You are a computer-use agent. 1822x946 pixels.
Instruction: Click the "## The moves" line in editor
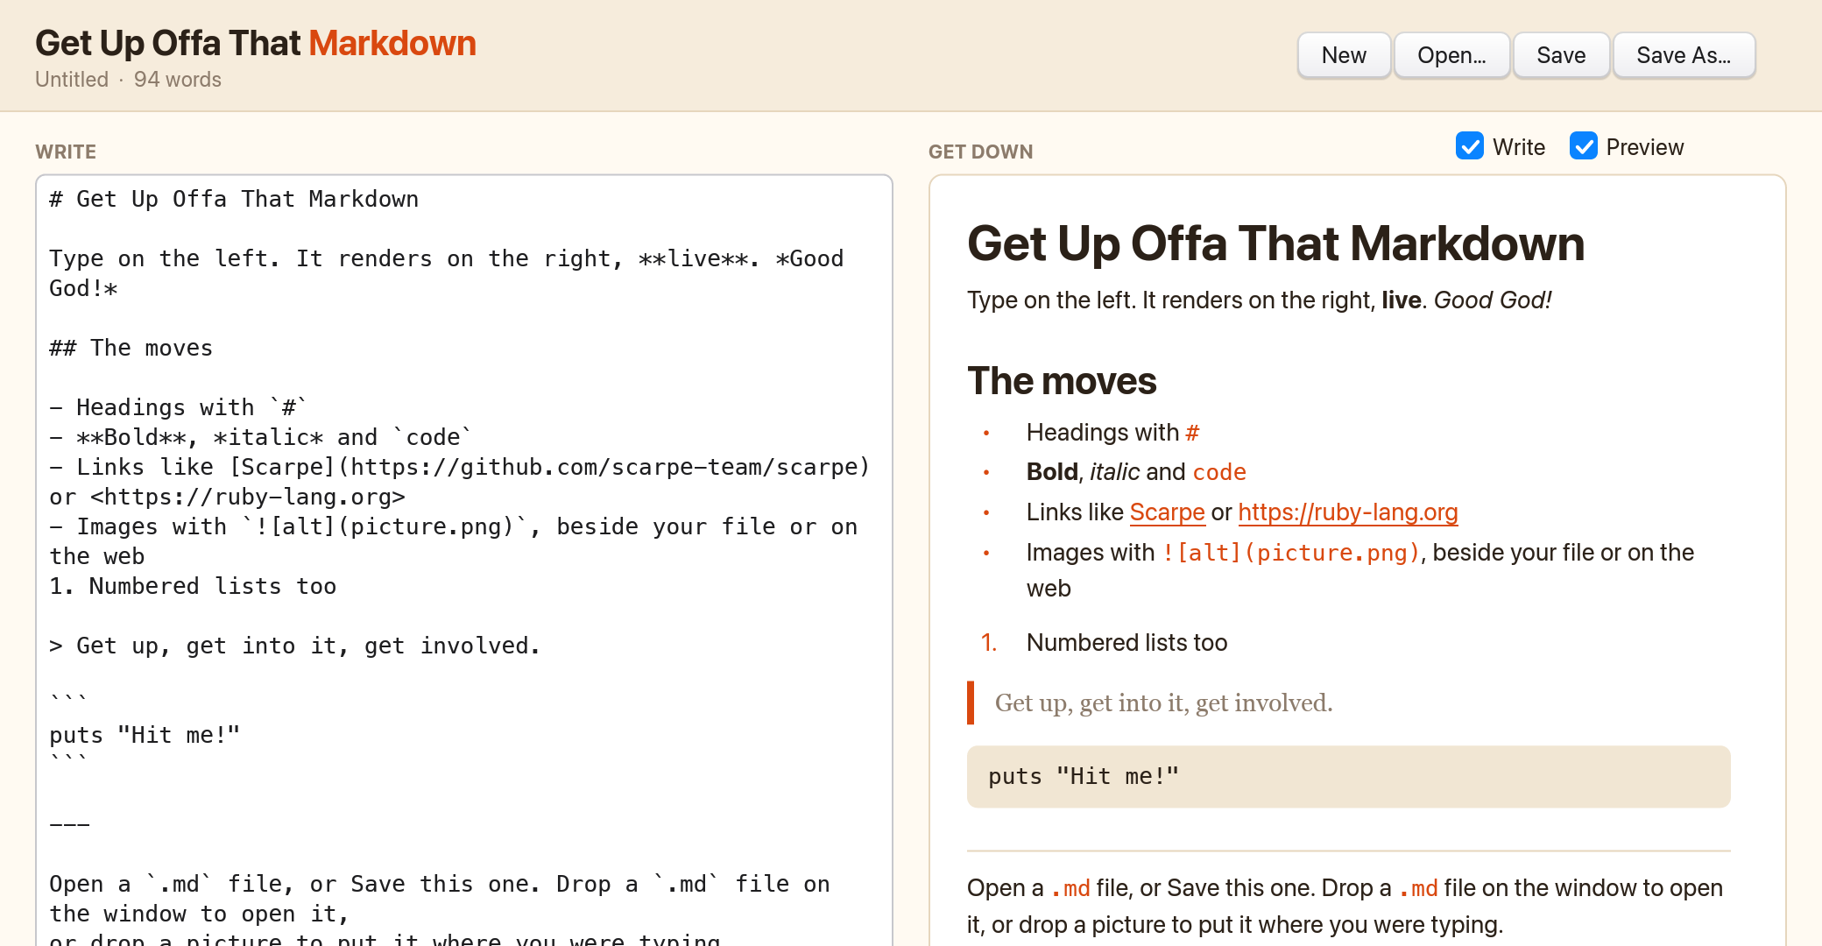click(131, 348)
